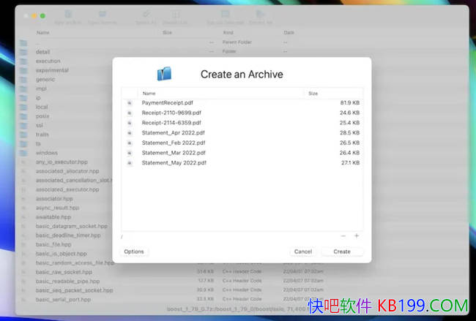
Task: Click the PDF icon for Statement_Apr 2022.pdf
Action: coord(130,133)
